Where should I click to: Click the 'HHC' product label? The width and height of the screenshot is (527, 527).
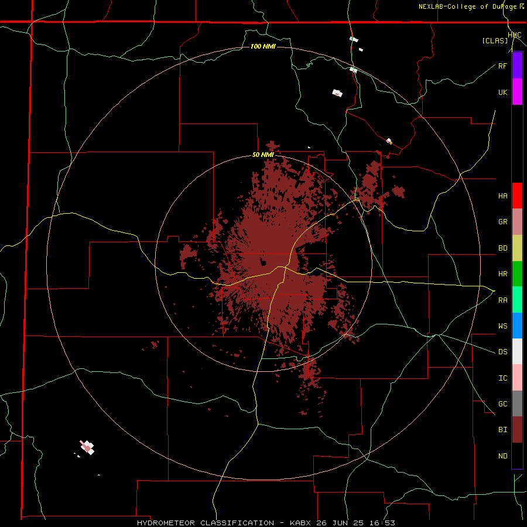(x=515, y=35)
